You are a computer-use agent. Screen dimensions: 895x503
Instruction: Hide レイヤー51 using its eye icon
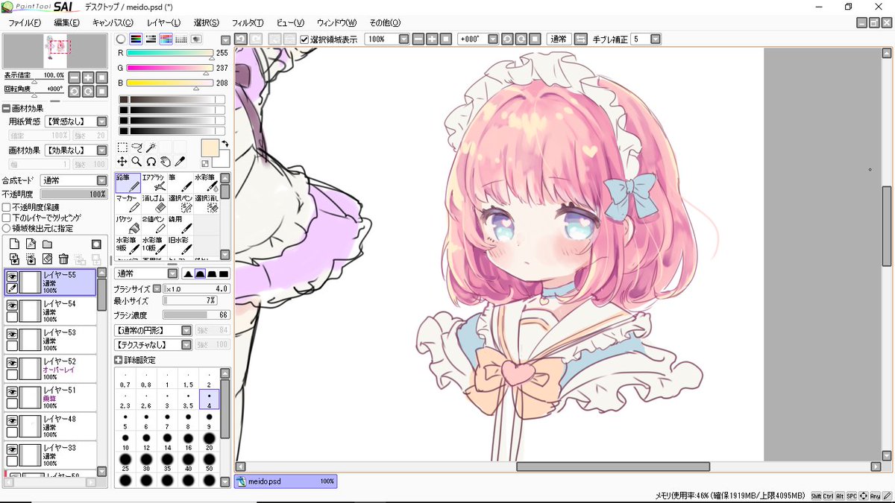coord(12,391)
